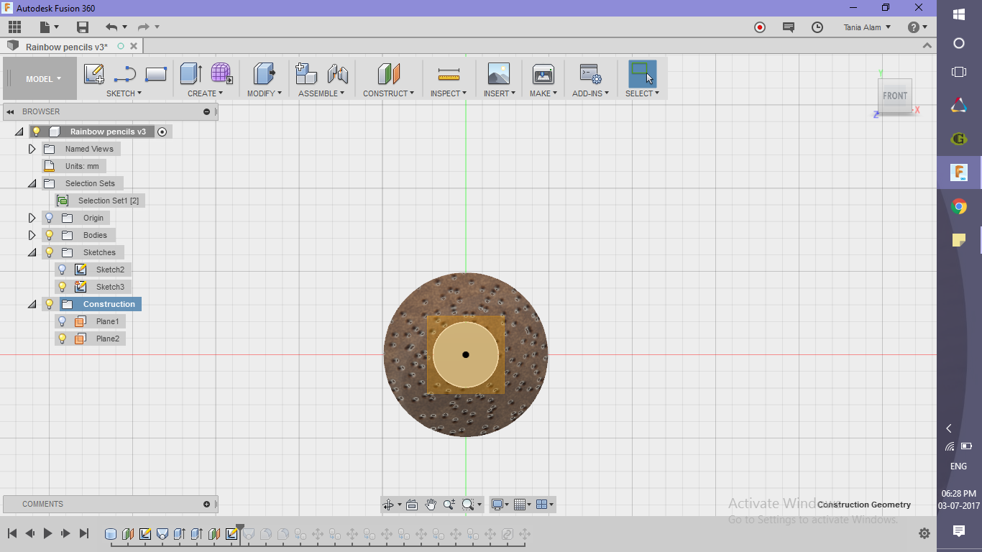Click the Look At camera icon

(x=412, y=505)
